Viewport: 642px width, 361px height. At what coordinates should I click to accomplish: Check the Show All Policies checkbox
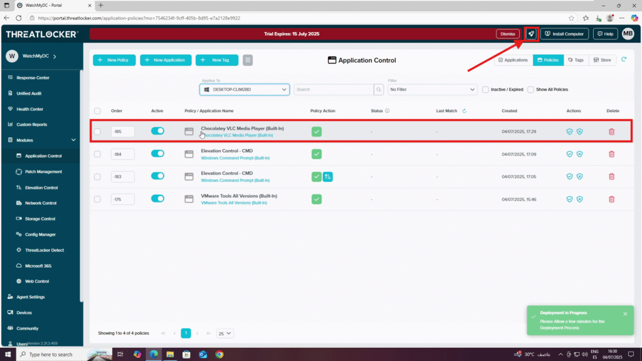pos(530,90)
